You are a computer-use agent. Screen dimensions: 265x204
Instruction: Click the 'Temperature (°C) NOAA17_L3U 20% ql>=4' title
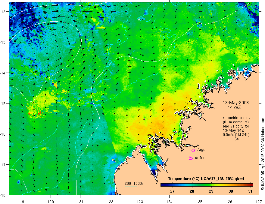tap(206, 179)
